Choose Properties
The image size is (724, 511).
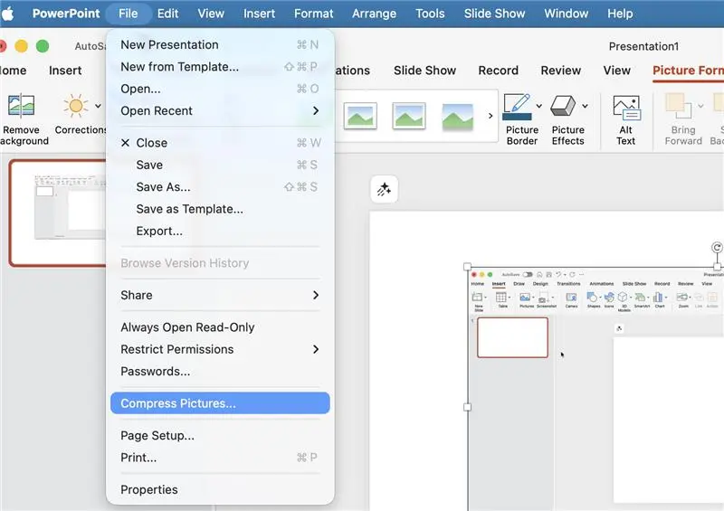[220, 490]
